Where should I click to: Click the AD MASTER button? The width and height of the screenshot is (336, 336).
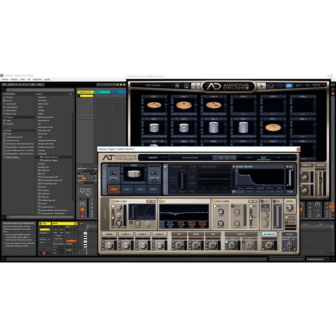(269, 234)
